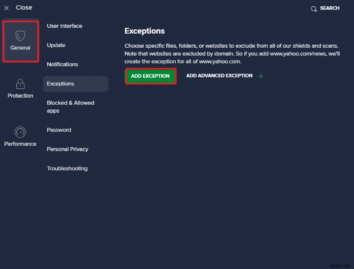Open Notifications settings
This screenshot has width=354, height=269.
62,64
